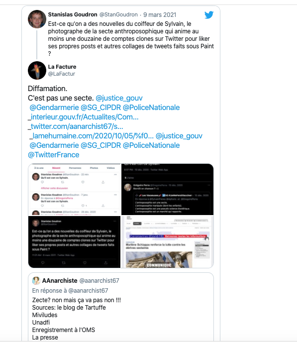View the top-right dark tweet thread image
297x342 pixels.
(x=167, y=189)
